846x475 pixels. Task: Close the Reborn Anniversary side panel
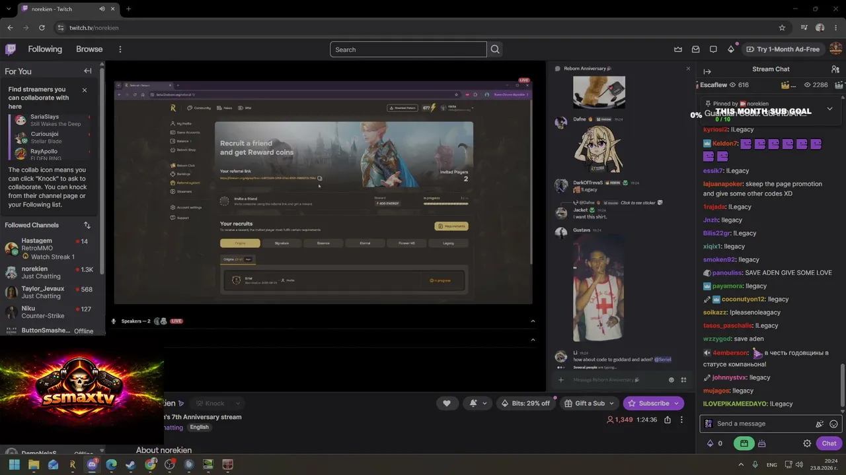click(688, 69)
